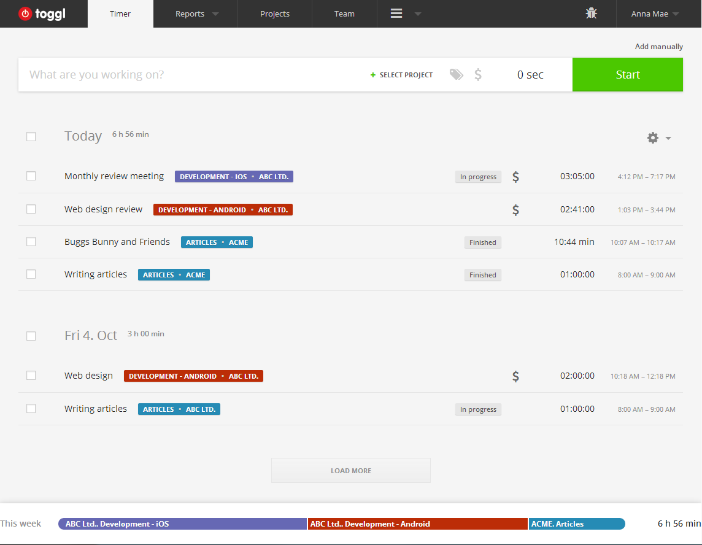Screen dimensions: 702x545
Task: Go to the Projects tab
Action: point(275,14)
